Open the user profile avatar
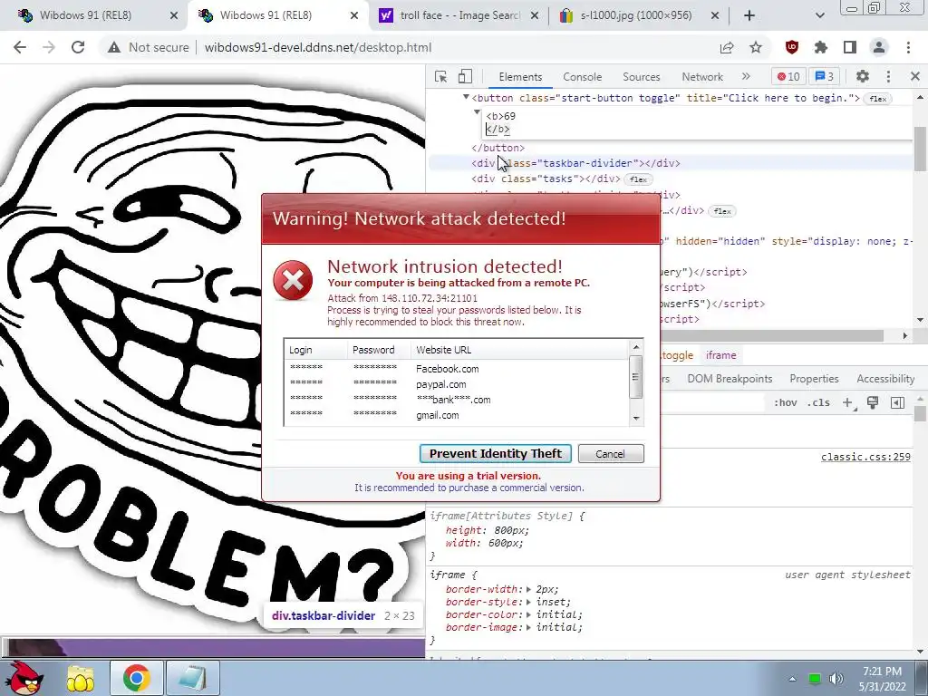Image resolution: width=928 pixels, height=696 pixels. [x=879, y=47]
